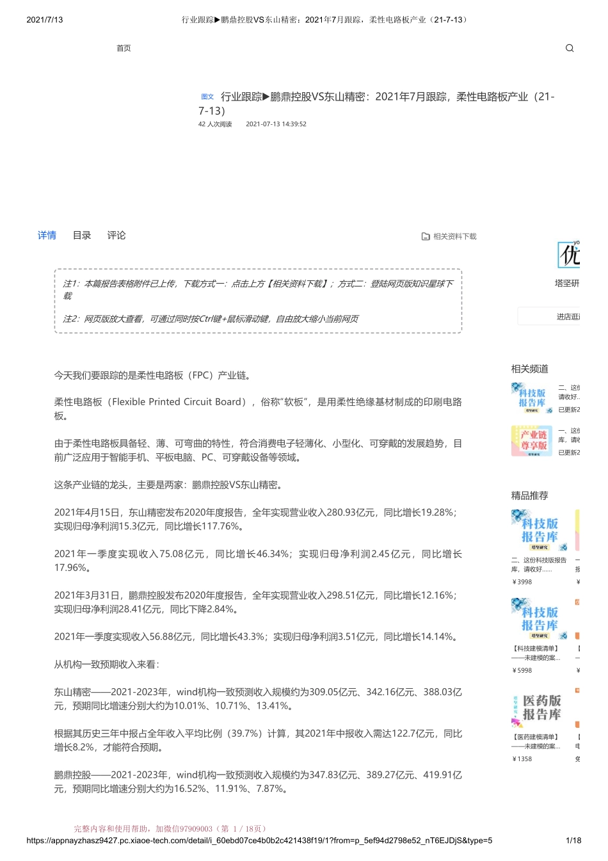Open the 首页 menu item

pyautogui.click(x=124, y=48)
